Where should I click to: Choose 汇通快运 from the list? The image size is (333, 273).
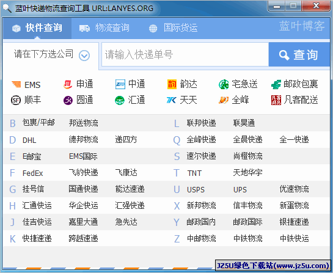[x=37, y=205]
